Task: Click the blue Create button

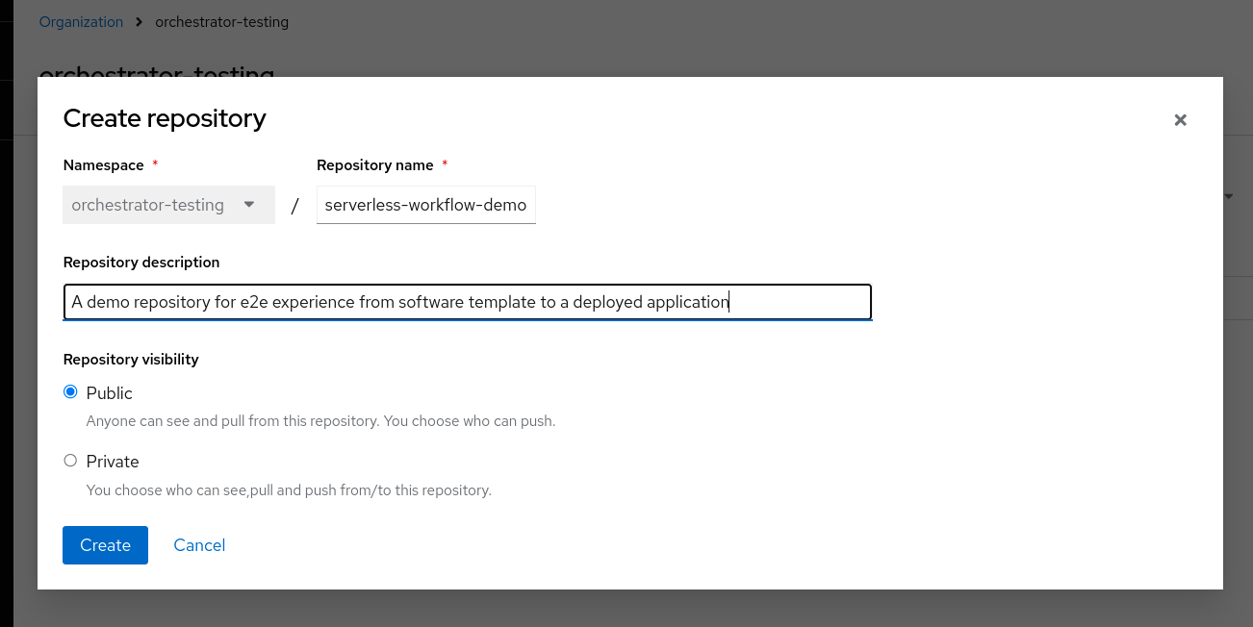Action: point(105,545)
